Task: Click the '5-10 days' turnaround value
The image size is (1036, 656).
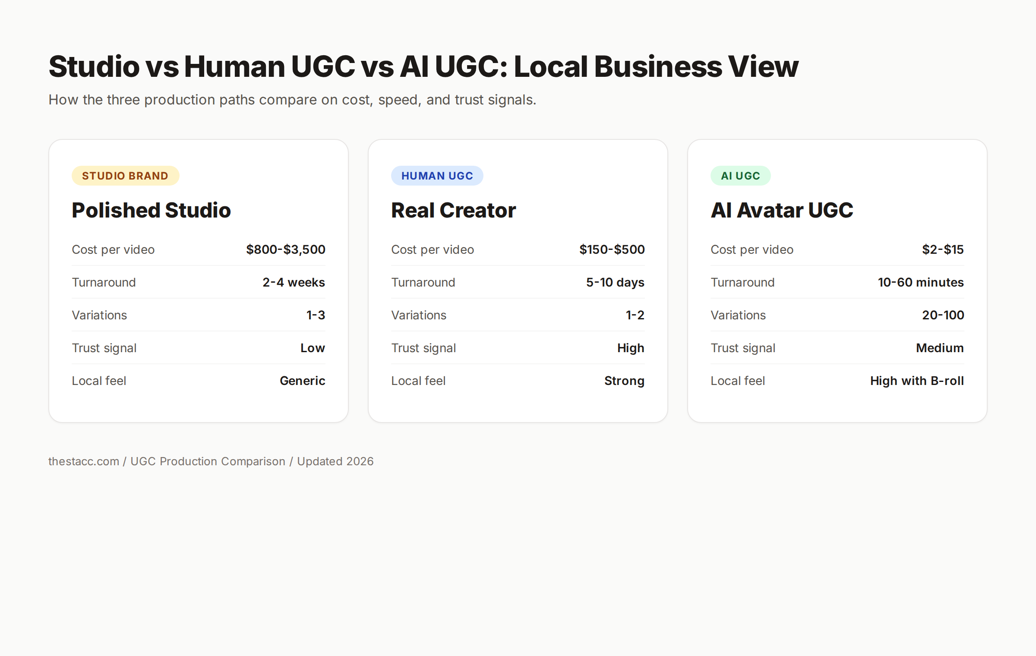Action: click(x=615, y=282)
